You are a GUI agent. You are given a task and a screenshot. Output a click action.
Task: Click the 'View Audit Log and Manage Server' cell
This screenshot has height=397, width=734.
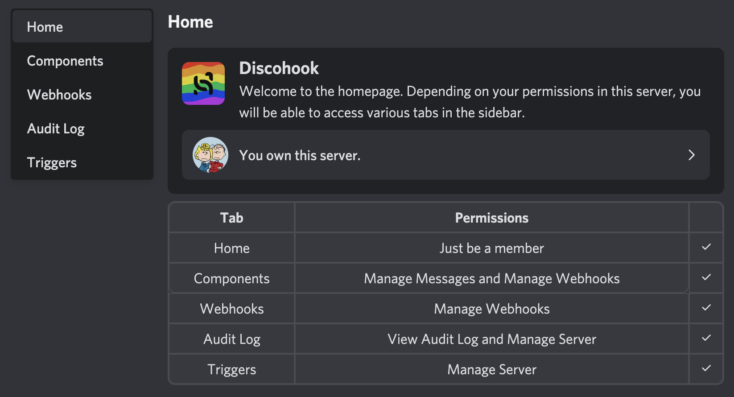pos(492,339)
